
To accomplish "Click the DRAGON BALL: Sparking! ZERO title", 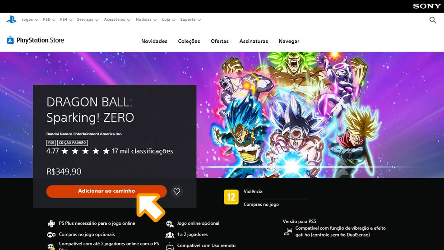I will [90, 110].
